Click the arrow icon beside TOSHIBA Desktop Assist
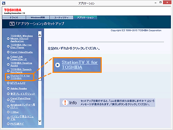 (8, 64)
